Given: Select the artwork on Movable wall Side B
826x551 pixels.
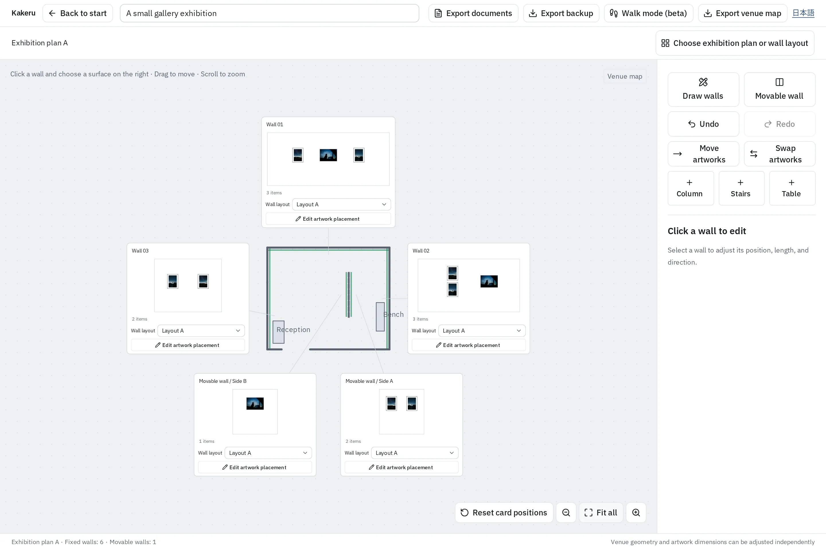Looking at the screenshot, I should [255, 403].
